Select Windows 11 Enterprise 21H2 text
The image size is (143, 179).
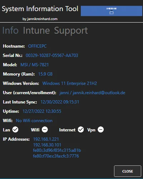pyautogui.click(x=70, y=83)
